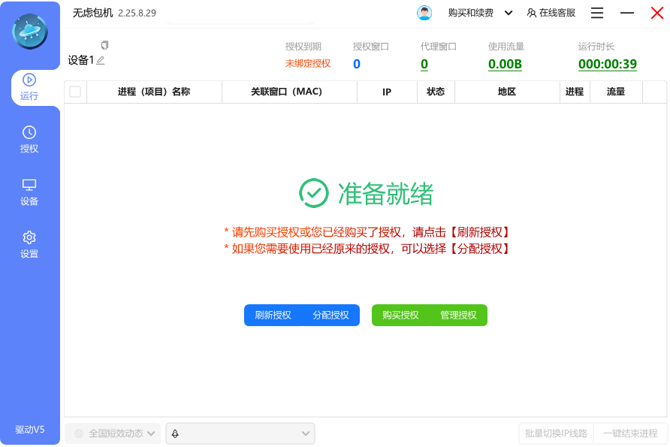Switch to the 运行 (Run) tab
Viewport: 670px width, 447px height.
(x=29, y=86)
